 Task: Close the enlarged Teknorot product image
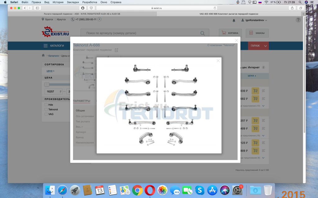[x=218, y=61]
